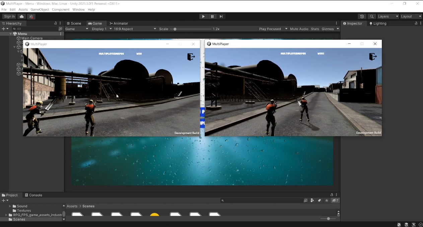Open the cloud services icon
423x227 pixels.
pos(22,16)
